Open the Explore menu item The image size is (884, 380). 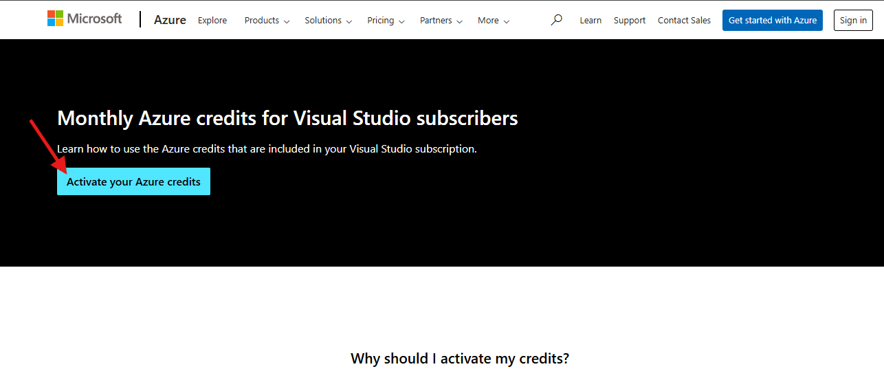(x=212, y=21)
